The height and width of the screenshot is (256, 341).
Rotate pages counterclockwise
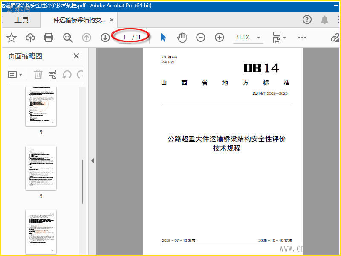(x=67, y=74)
